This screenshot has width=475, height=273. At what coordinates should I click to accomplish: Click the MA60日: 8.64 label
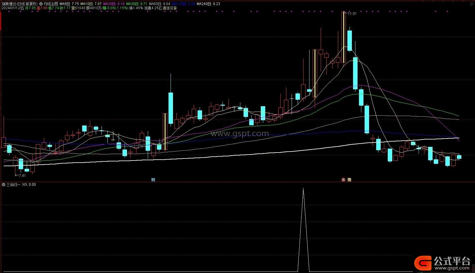click(160, 4)
